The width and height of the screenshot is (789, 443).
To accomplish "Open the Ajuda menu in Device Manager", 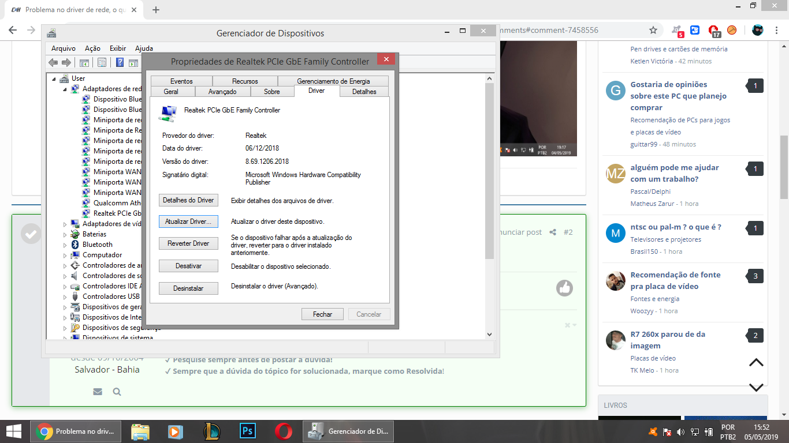I will (x=144, y=48).
